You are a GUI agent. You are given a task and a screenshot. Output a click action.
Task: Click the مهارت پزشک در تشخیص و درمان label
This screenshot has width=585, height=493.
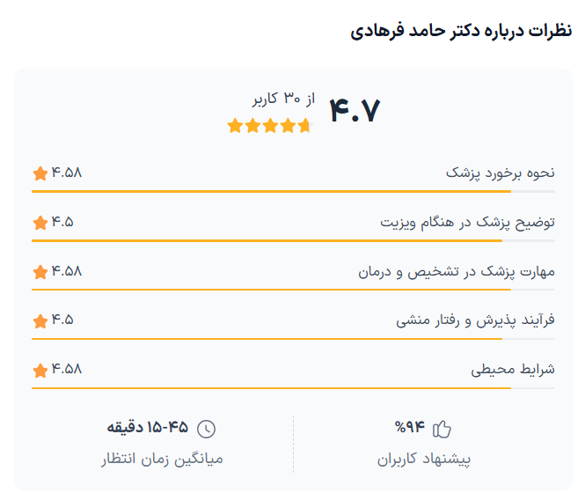(x=456, y=271)
